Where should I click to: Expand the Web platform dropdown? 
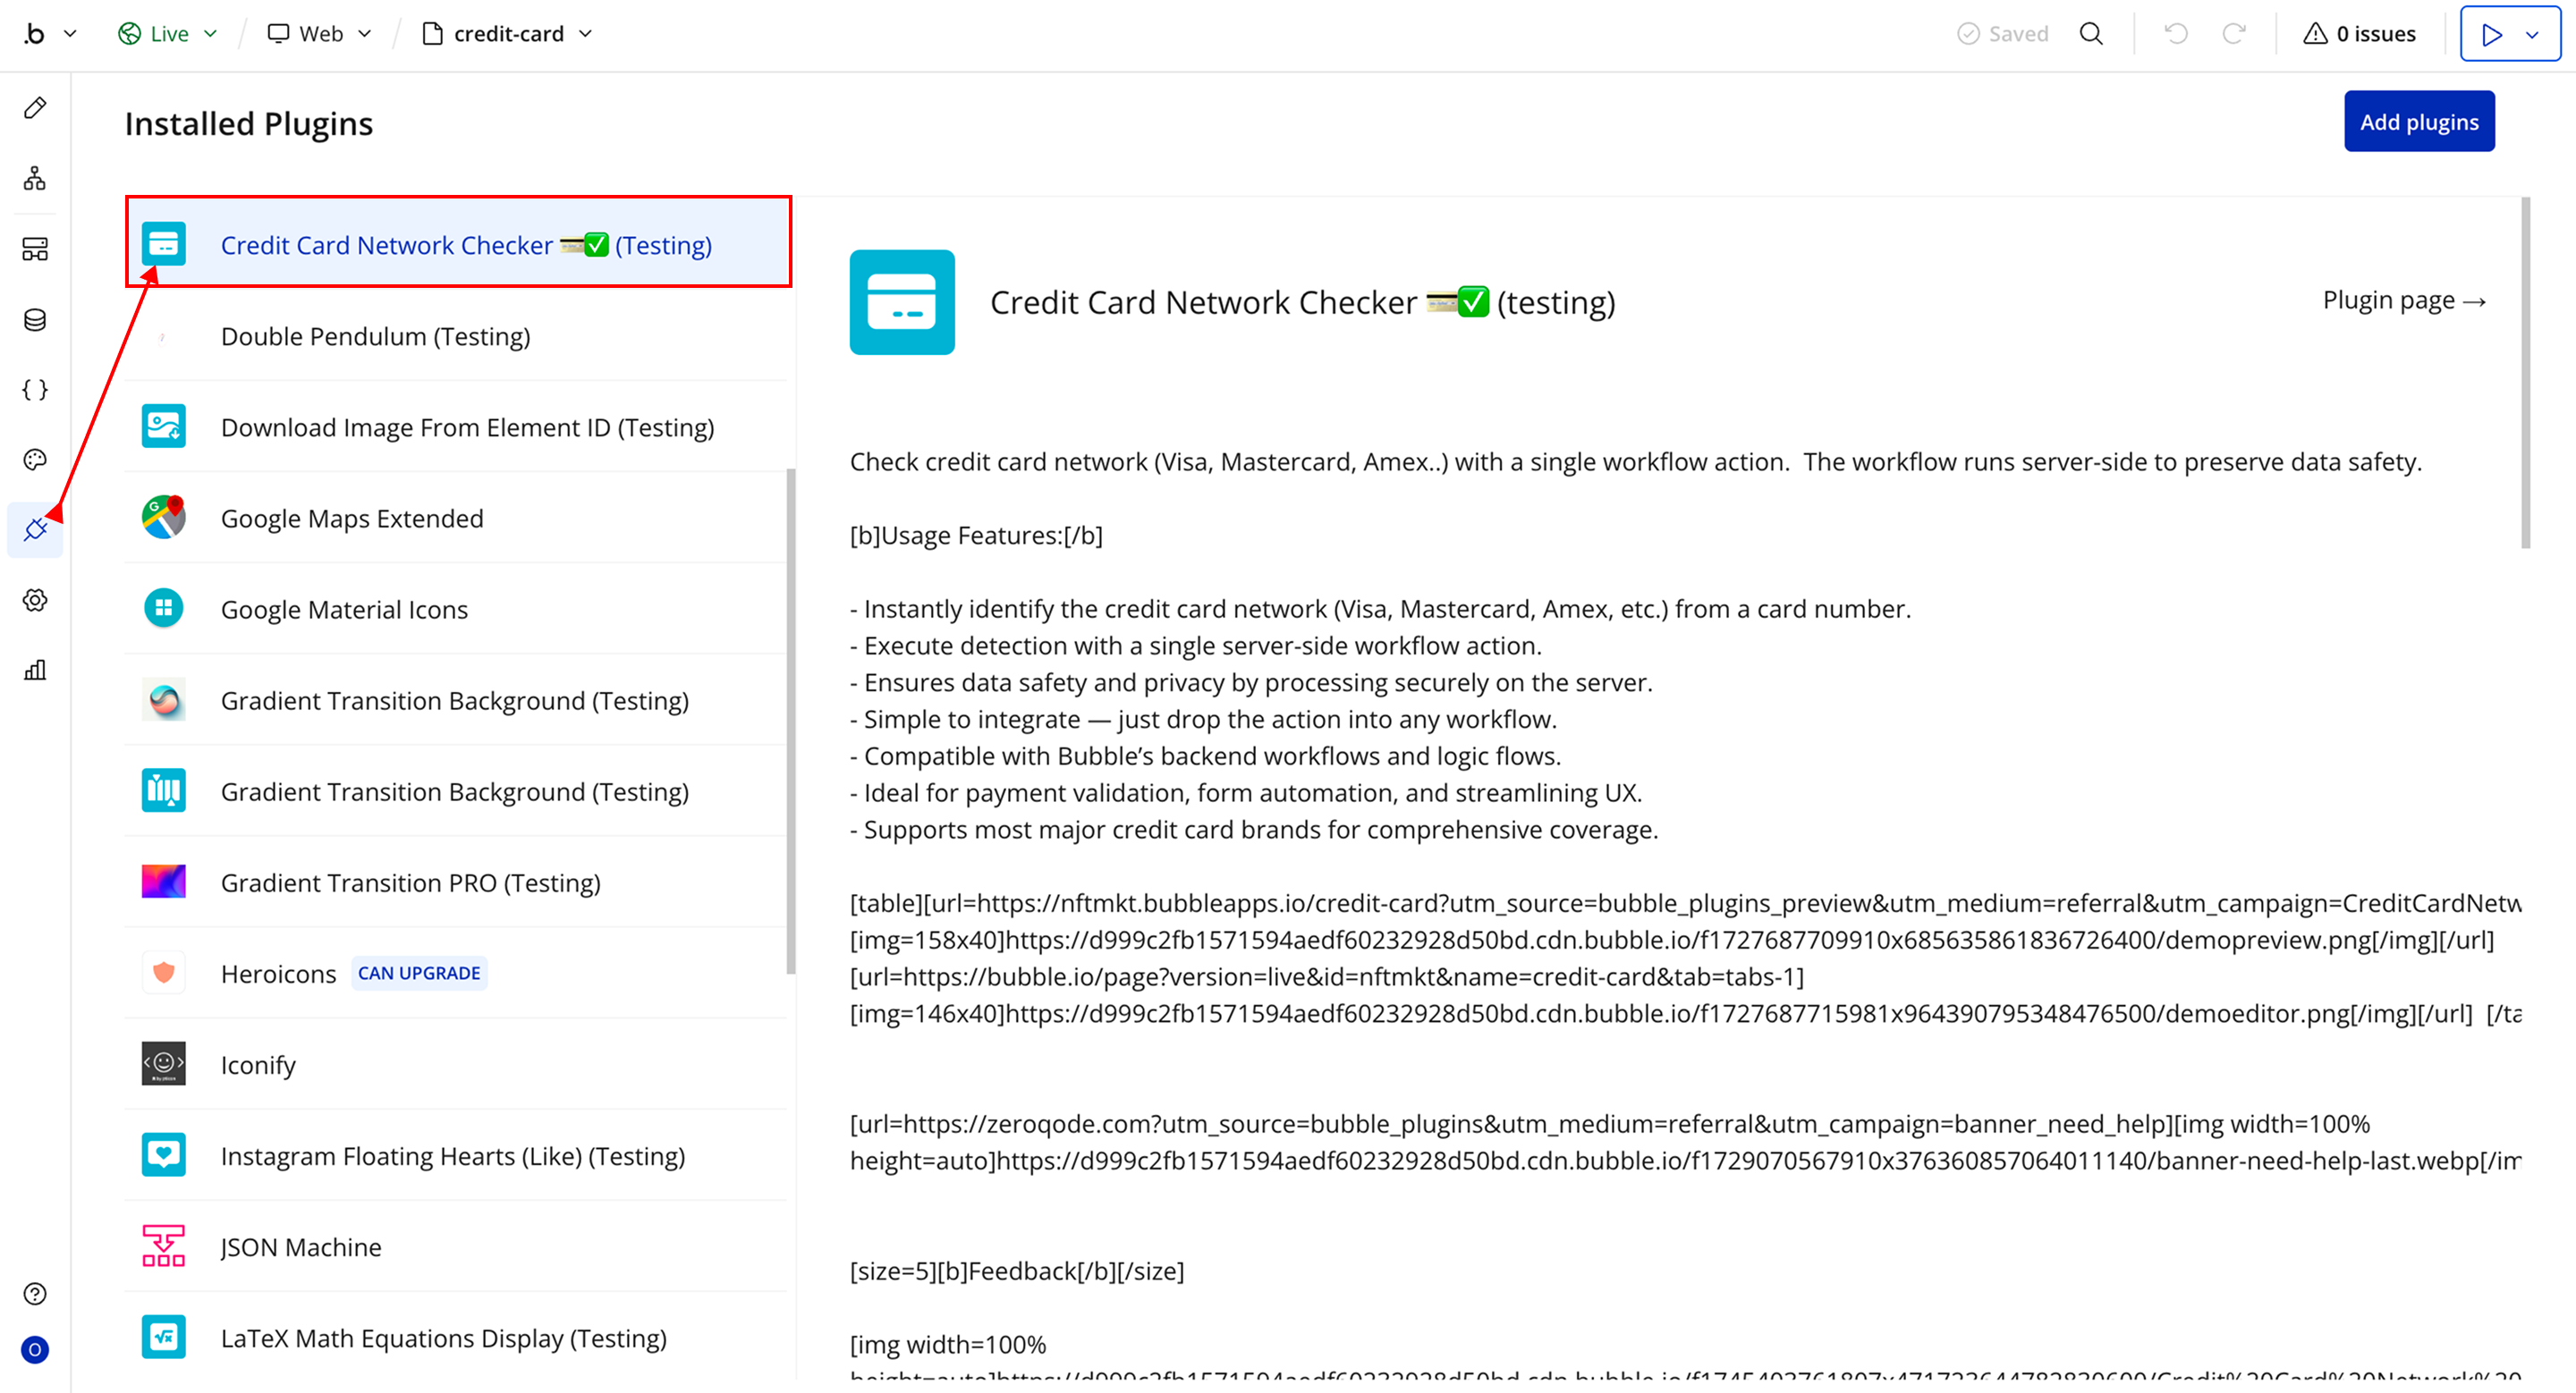point(320,34)
